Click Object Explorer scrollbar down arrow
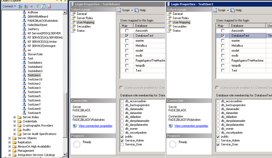This screenshot has width=272, height=158. [x=65, y=155]
